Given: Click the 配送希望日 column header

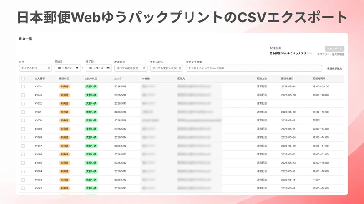Looking at the screenshot, I should tap(287, 78).
